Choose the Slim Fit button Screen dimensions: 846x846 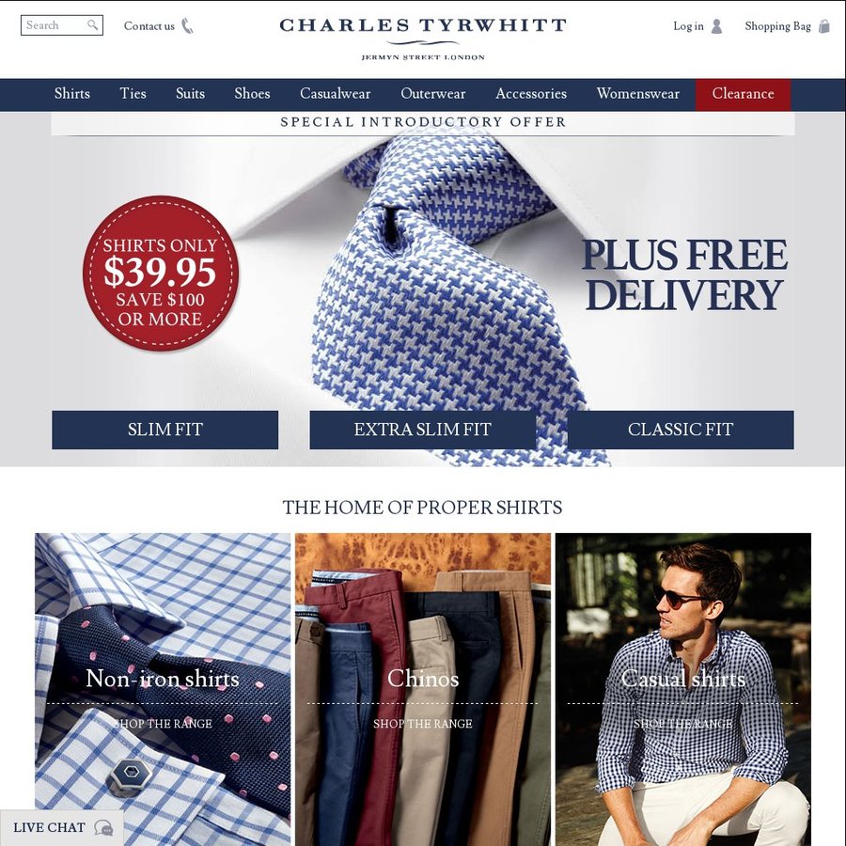165,430
